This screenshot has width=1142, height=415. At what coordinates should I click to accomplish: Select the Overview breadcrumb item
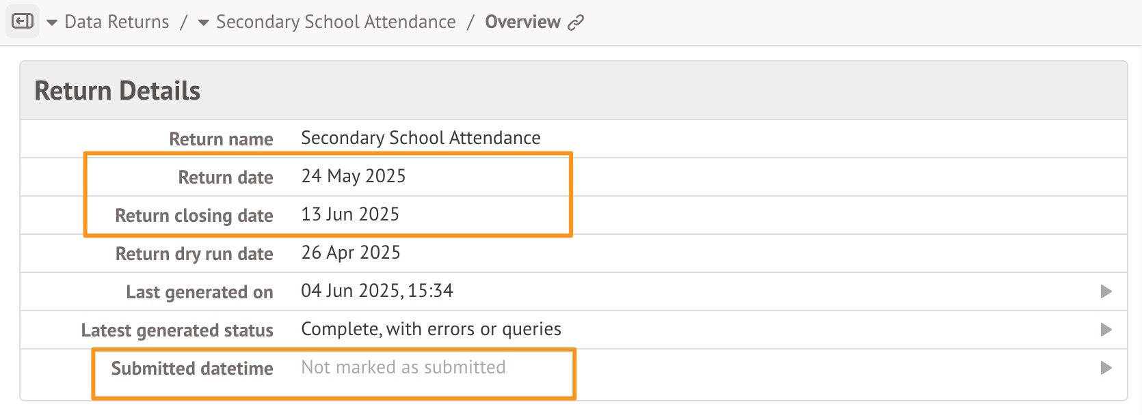pos(522,22)
